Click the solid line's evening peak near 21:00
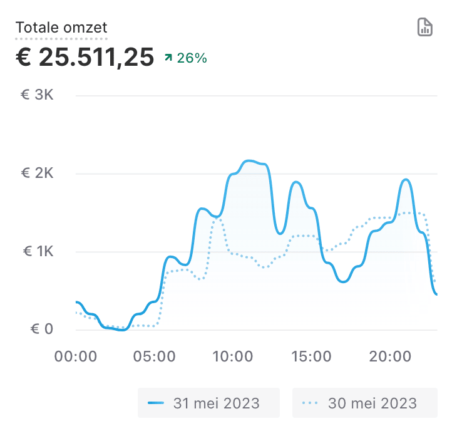This screenshot has height=431, width=457. [x=406, y=180]
